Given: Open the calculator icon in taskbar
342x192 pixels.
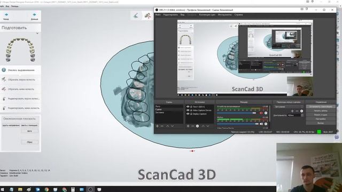Looking at the screenshot, I should (x=73, y=189).
